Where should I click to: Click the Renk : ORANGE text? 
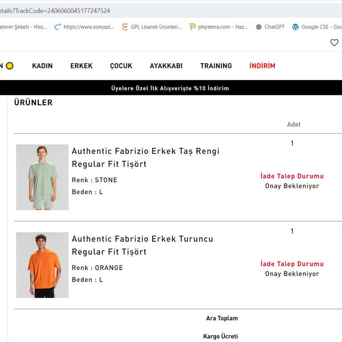[97, 268]
